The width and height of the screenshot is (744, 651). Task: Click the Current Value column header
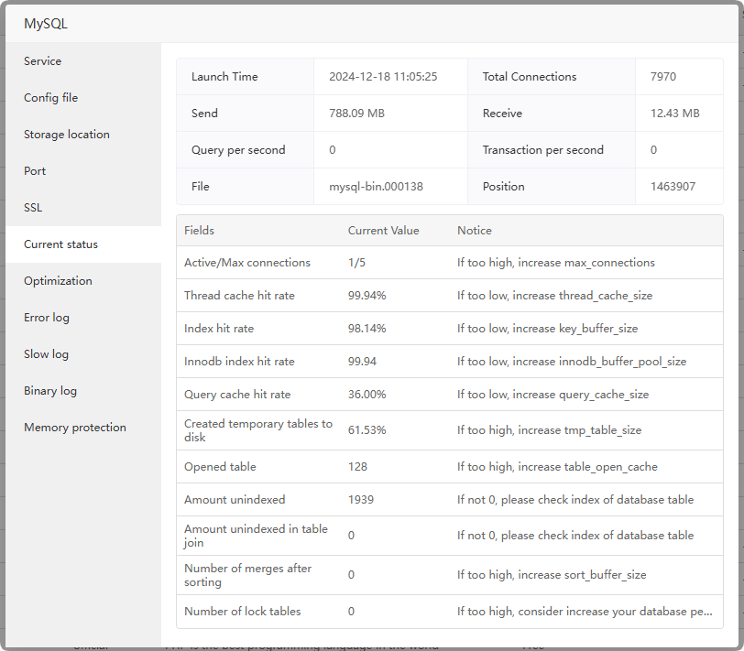(x=383, y=231)
